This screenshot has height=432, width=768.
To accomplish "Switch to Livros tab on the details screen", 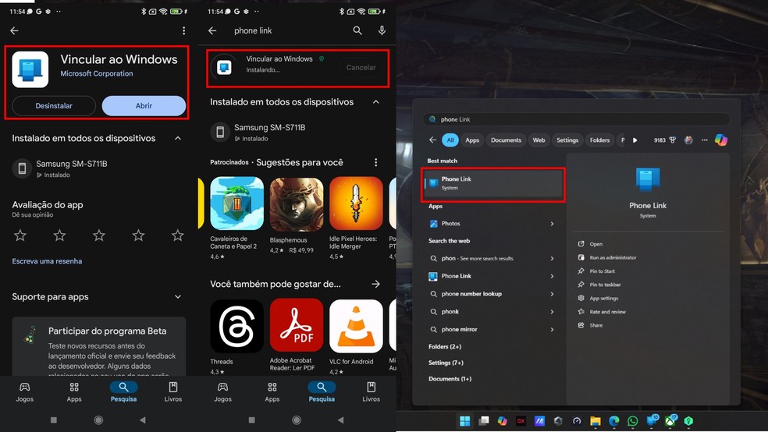I will (173, 392).
